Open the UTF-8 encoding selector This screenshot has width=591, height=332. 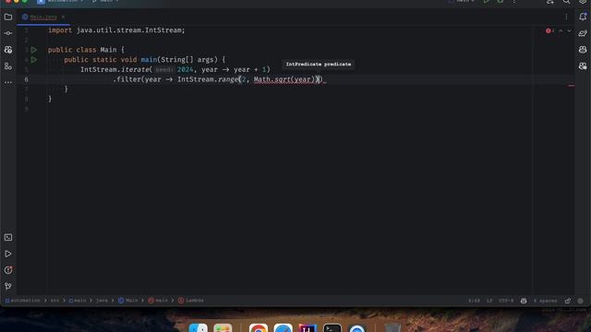tap(506, 301)
